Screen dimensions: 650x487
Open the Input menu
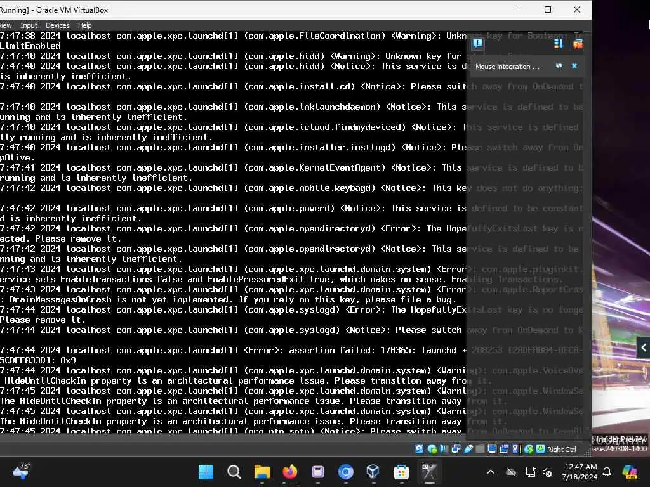29,25
